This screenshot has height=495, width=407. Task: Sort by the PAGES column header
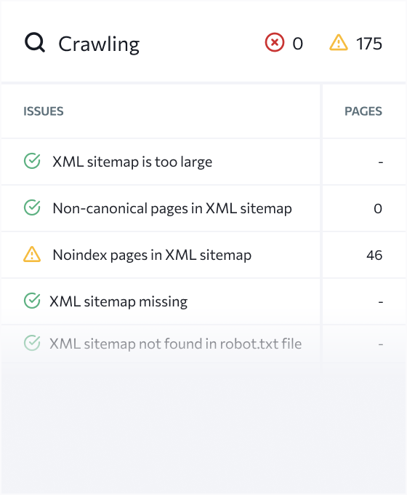coord(363,111)
